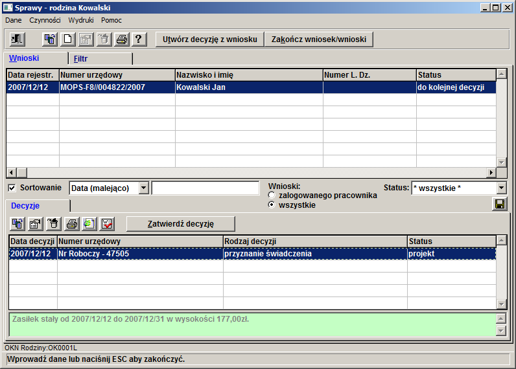Click the 'Kowalski Jan' cell
516x369 pixels.
click(x=249, y=87)
